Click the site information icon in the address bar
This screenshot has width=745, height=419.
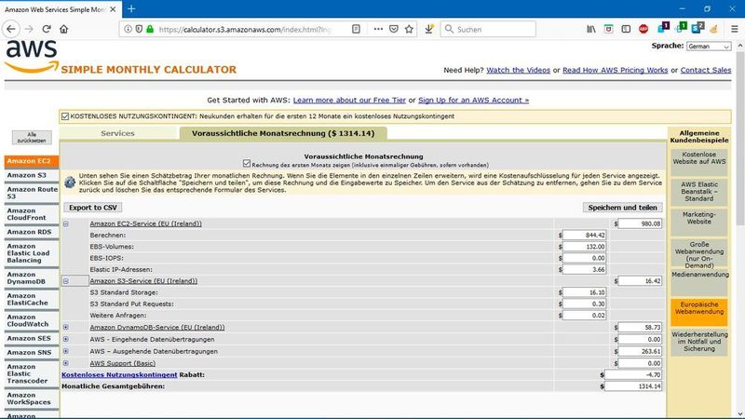(x=128, y=29)
